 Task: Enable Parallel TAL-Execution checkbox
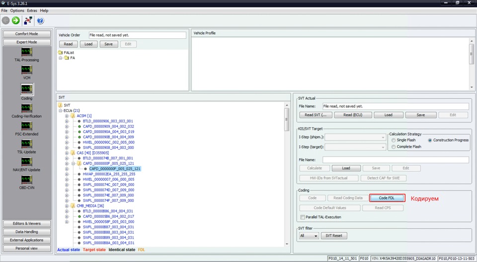[x=303, y=217]
